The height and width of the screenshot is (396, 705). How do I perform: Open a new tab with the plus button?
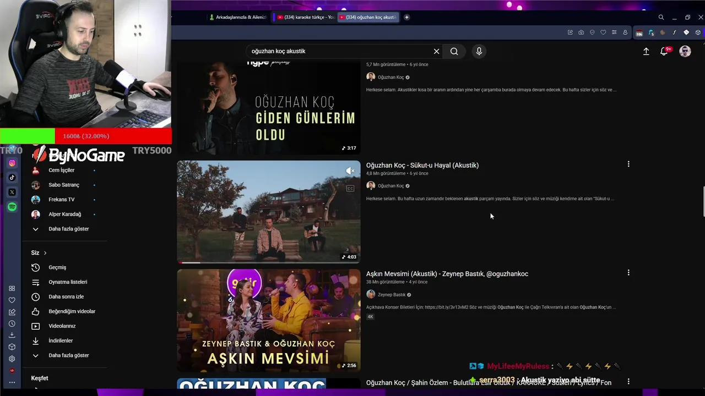pos(406,17)
